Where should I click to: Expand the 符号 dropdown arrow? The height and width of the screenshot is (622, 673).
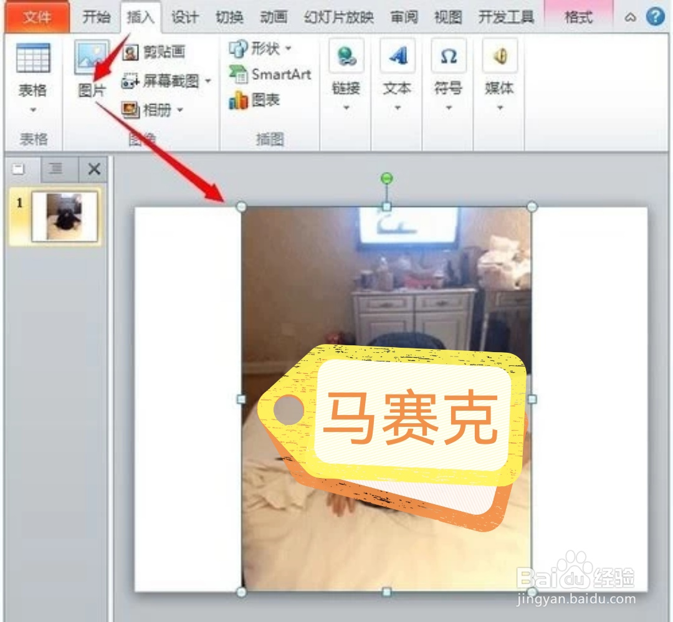[449, 108]
